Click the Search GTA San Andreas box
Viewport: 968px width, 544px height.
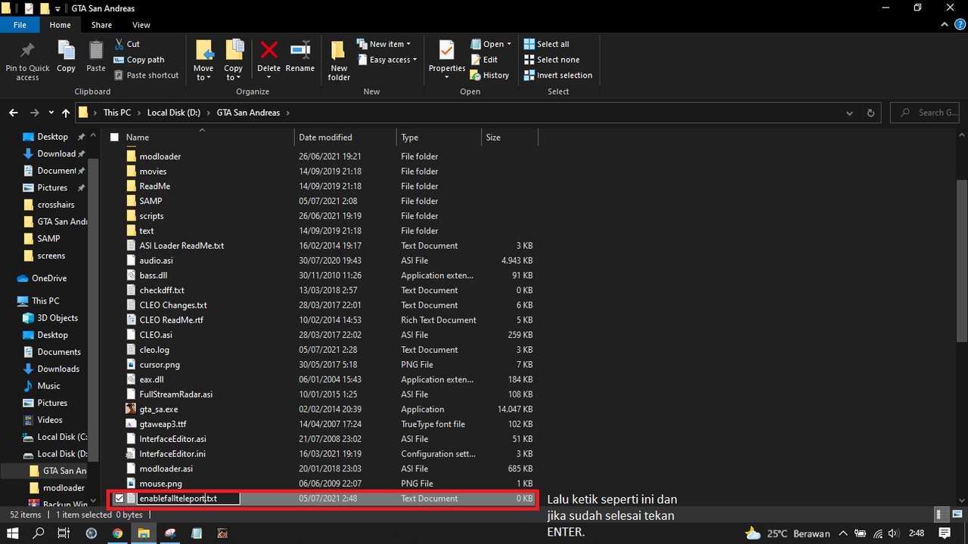[926, 113]
